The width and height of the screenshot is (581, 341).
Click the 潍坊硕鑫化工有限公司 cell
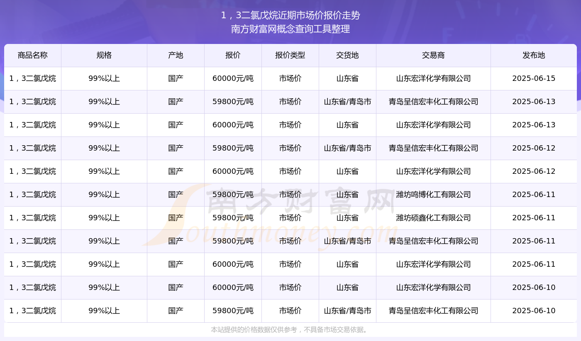pyautogui.click(x=433, y=218)
